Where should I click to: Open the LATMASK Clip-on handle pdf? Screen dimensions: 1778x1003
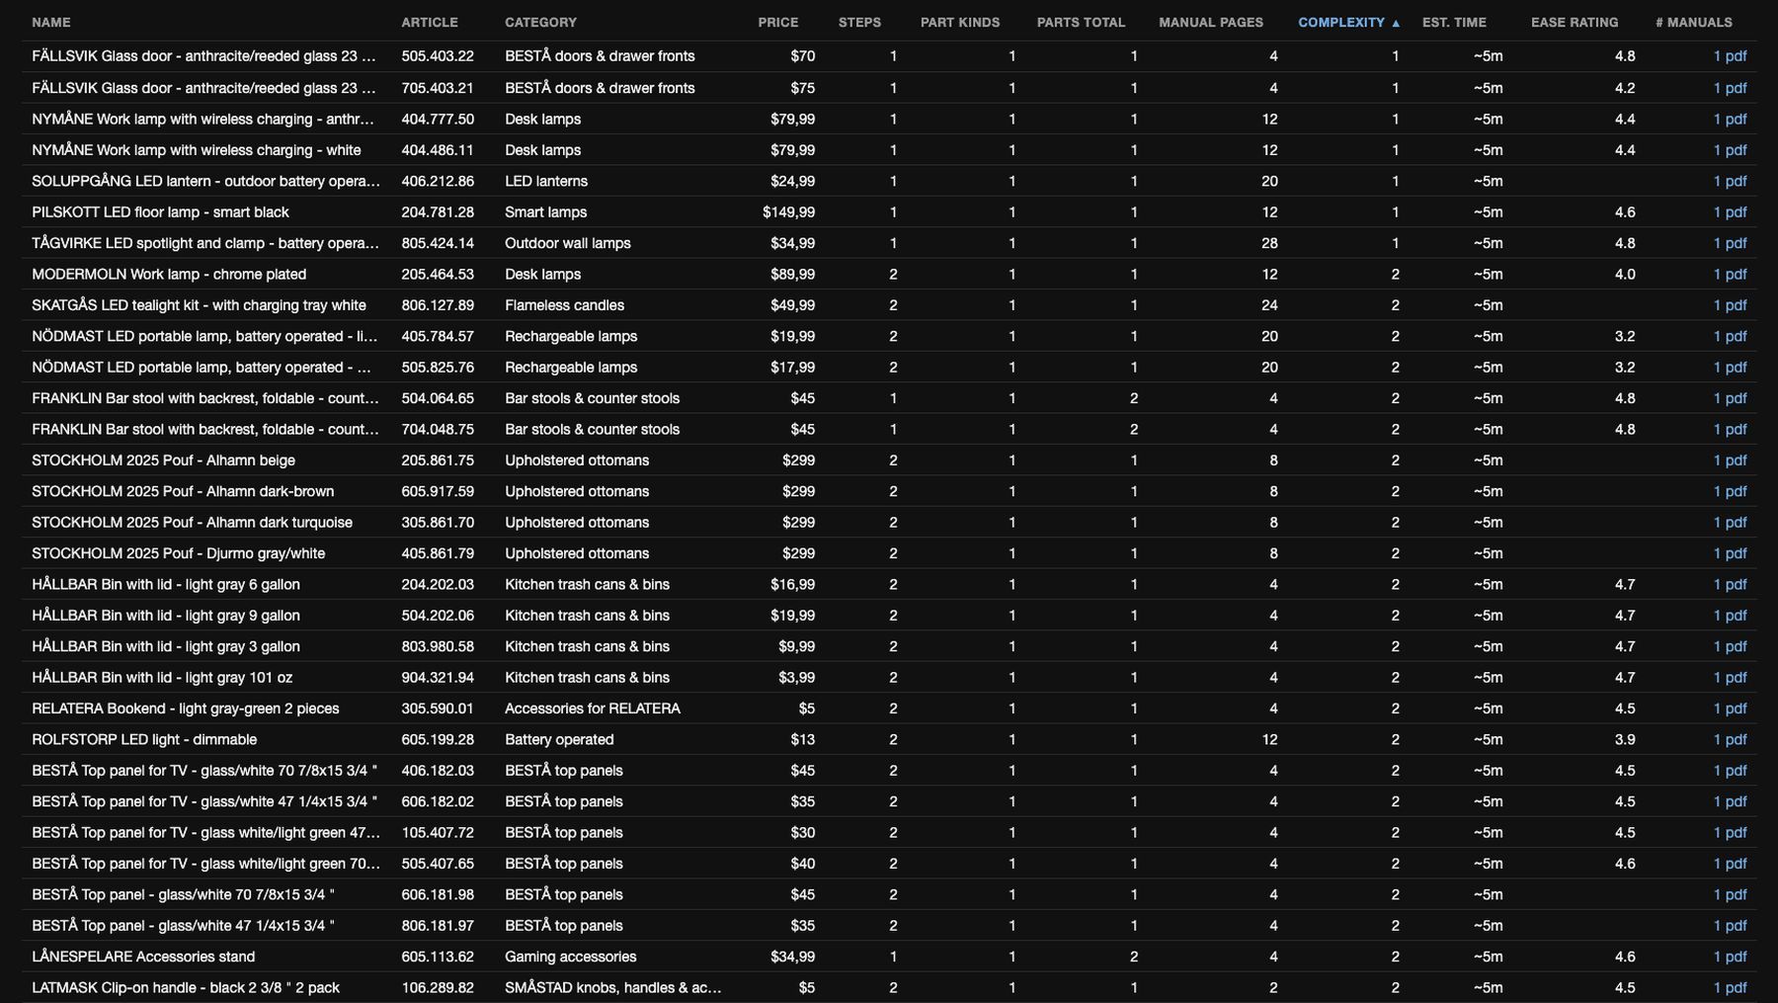click(1730, 987)
